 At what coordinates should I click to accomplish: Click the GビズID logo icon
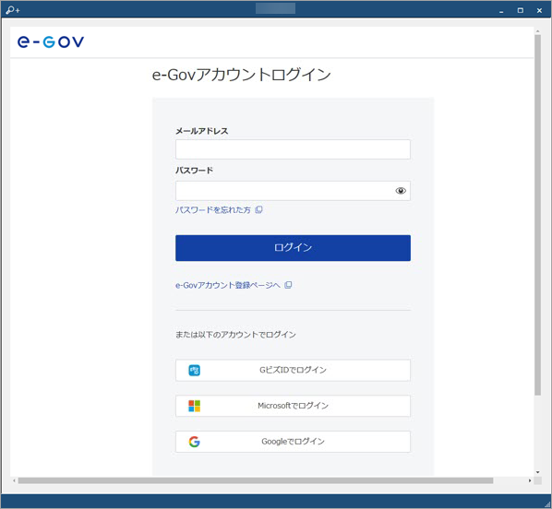(195, 371)
